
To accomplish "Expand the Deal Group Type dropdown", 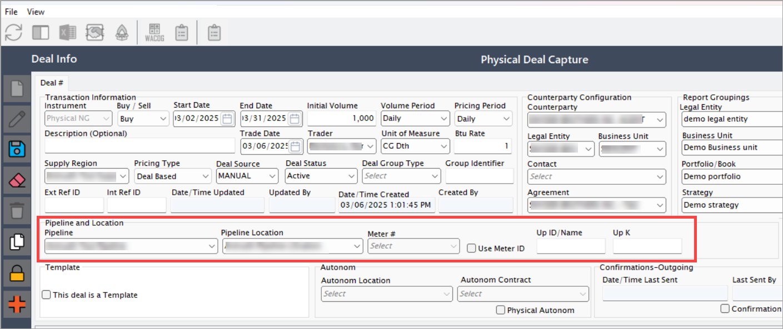I will (x=401, y=176).
